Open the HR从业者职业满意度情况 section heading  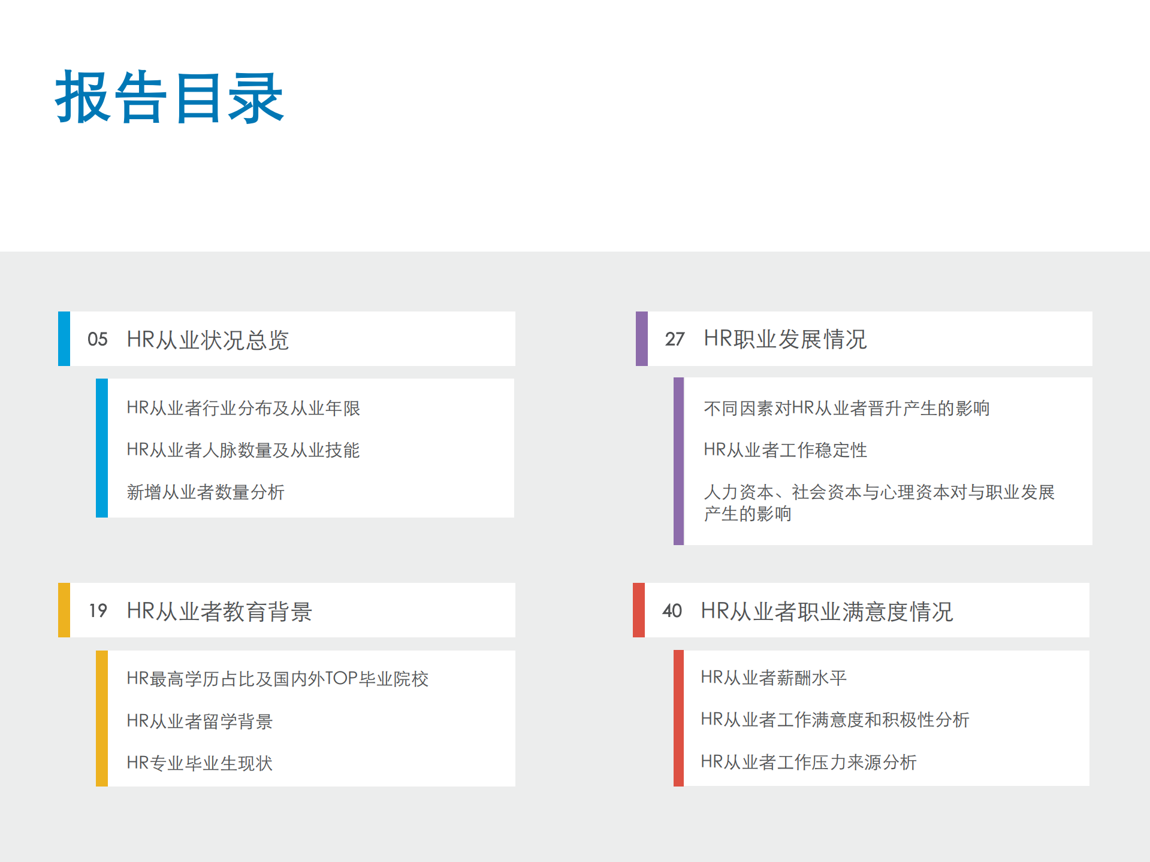[829, 610]
